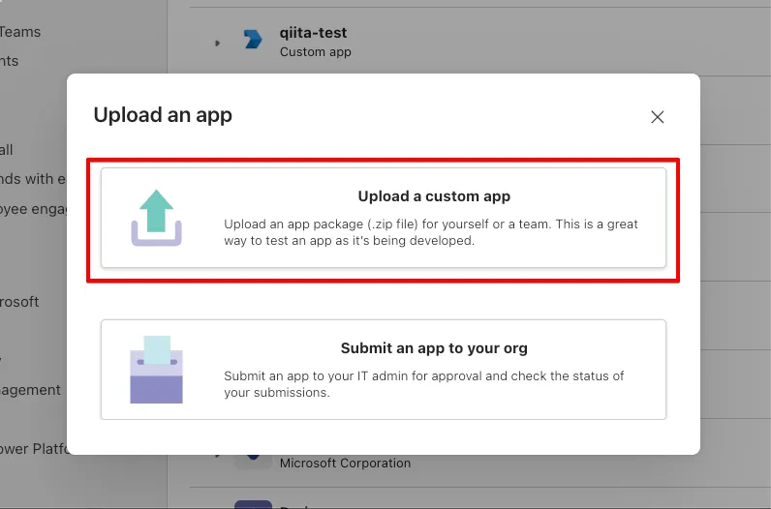Click the blue qiita-test app icon

click(253, 40)
